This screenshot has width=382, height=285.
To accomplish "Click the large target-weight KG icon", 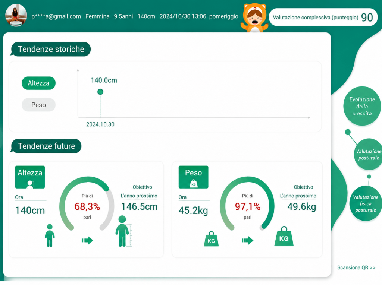I will coord(284,236).
